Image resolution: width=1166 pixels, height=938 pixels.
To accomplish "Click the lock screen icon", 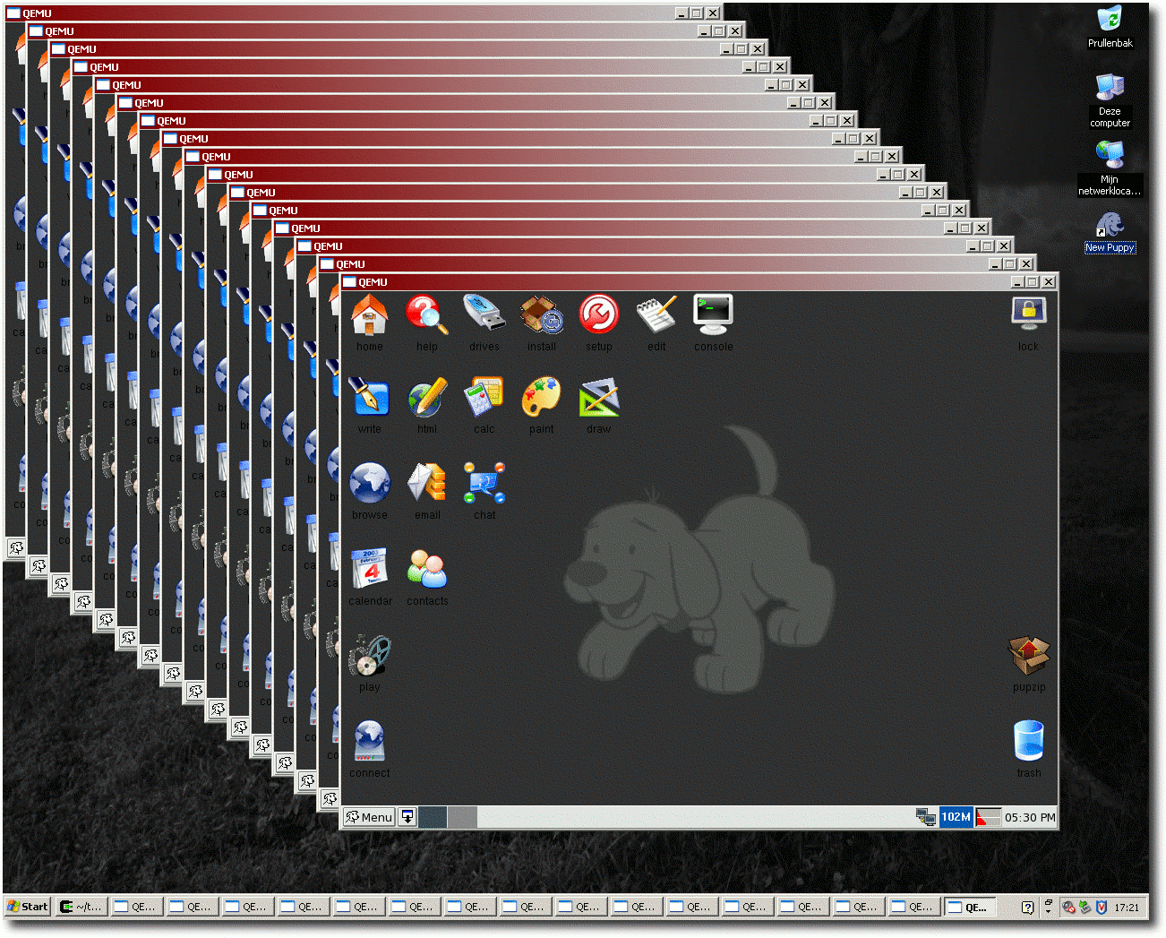I will [1028, 314].
